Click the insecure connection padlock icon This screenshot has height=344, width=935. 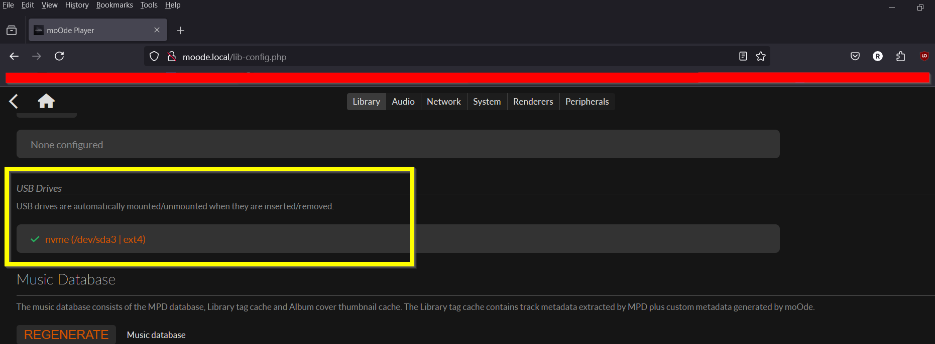pos(172,57)
